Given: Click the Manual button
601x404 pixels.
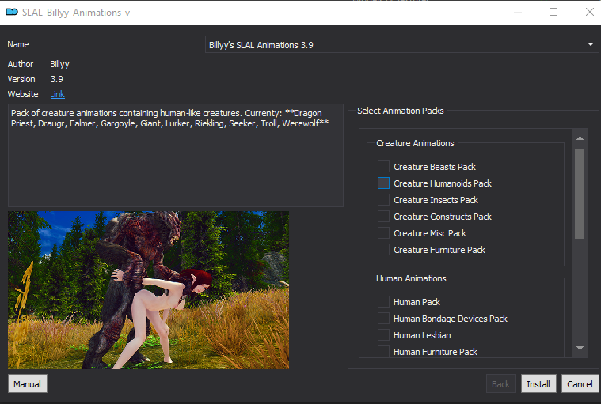Looking at the screenshot, I should [28, 383].
